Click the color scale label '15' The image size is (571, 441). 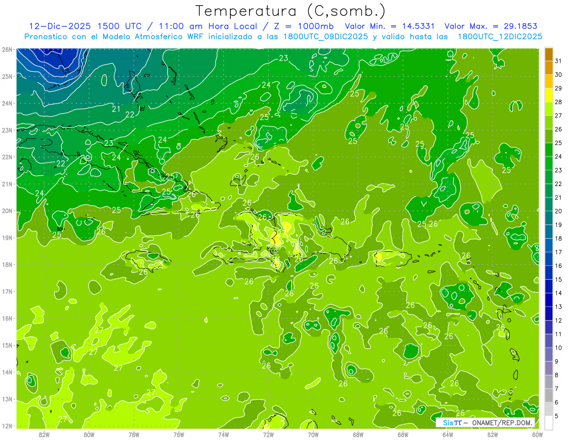coord(558,280)
